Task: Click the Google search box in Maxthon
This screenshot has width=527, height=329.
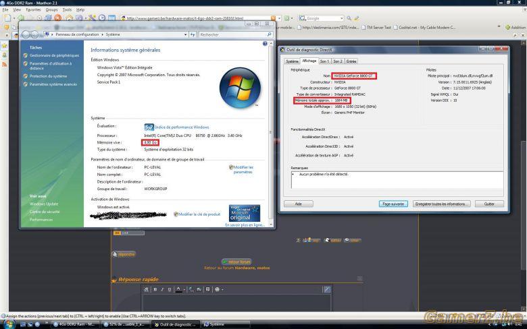Action: pyautogui.click(x=322, y=18)
